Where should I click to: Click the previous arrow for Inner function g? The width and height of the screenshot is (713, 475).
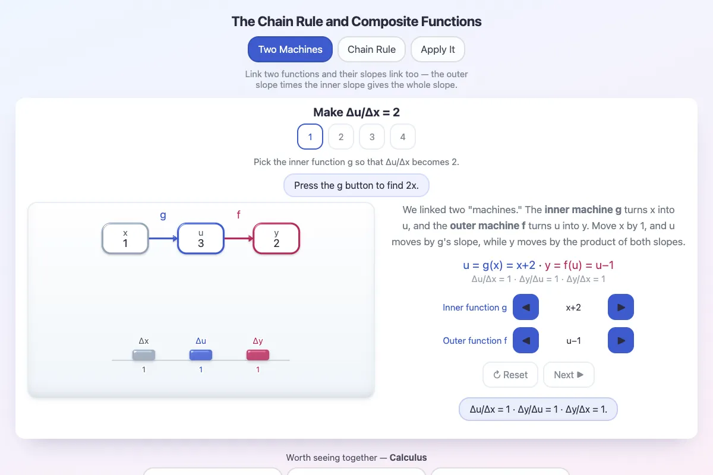click(526, 307)
